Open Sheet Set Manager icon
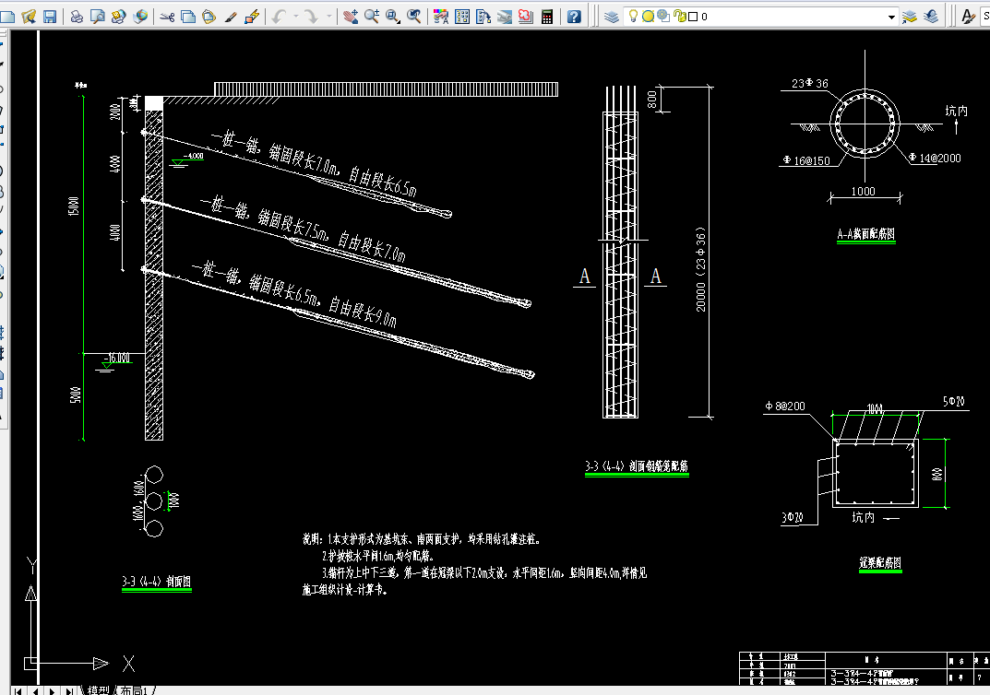Screen dimensions: 990x695 pos(505,17)
